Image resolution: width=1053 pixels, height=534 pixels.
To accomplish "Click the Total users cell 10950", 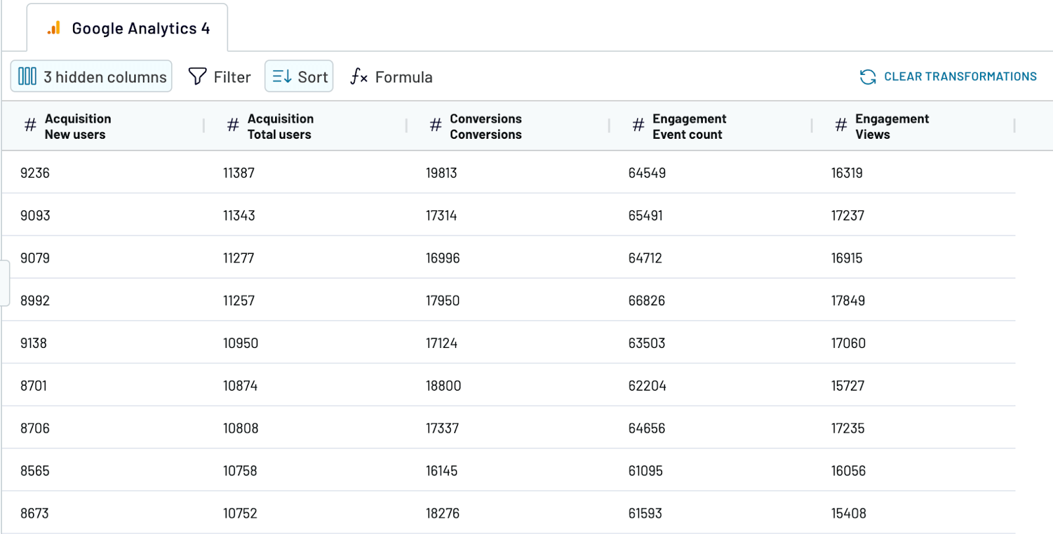I will pyautogui.click(x=240, y=343).
